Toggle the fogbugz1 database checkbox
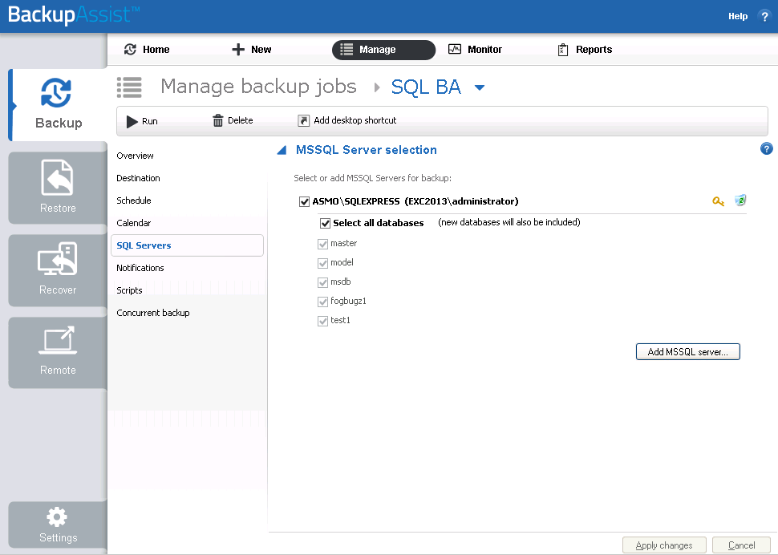Screen dimensions: 778x555 [322, 302]
